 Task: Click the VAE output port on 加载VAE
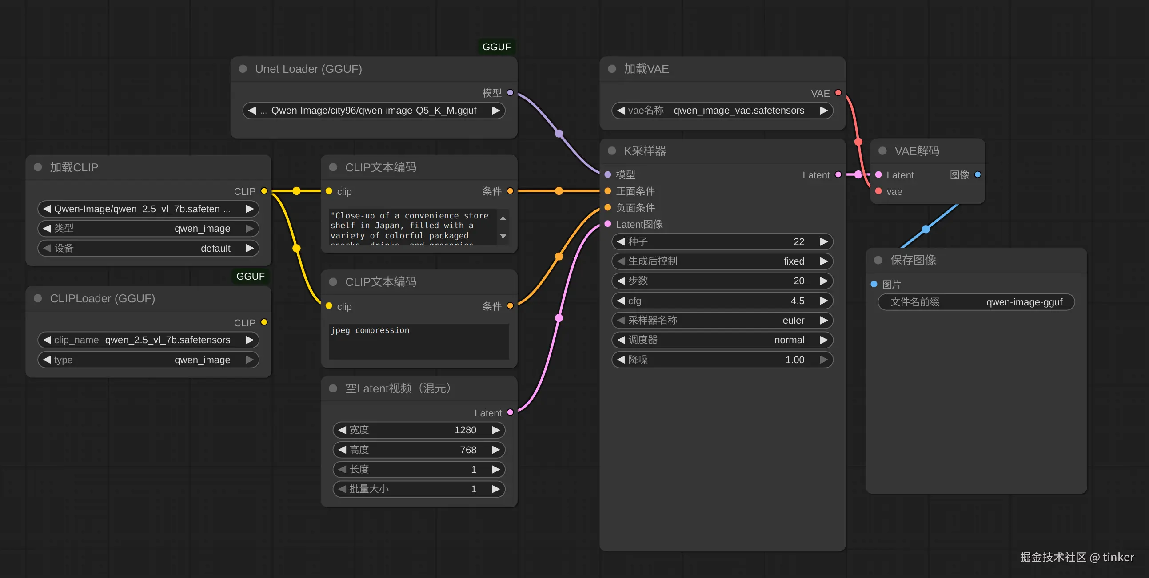tap(838, 93)
